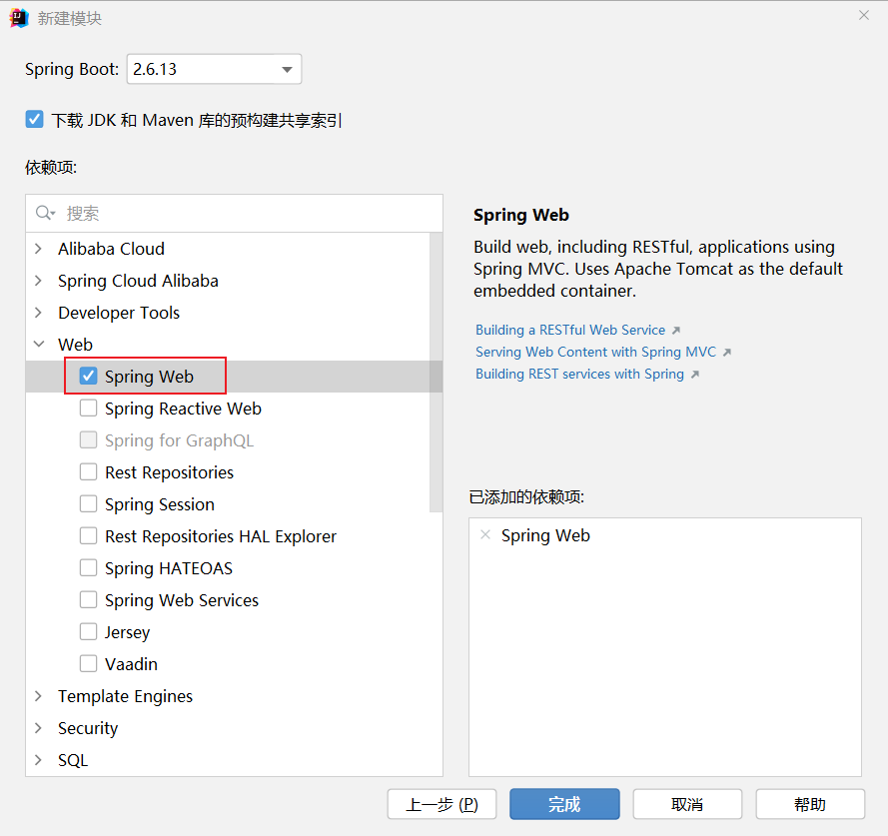Check the Rest Repositories checkbox
The width and height of the screenshot is (888, 836).
tap(88, 471)
